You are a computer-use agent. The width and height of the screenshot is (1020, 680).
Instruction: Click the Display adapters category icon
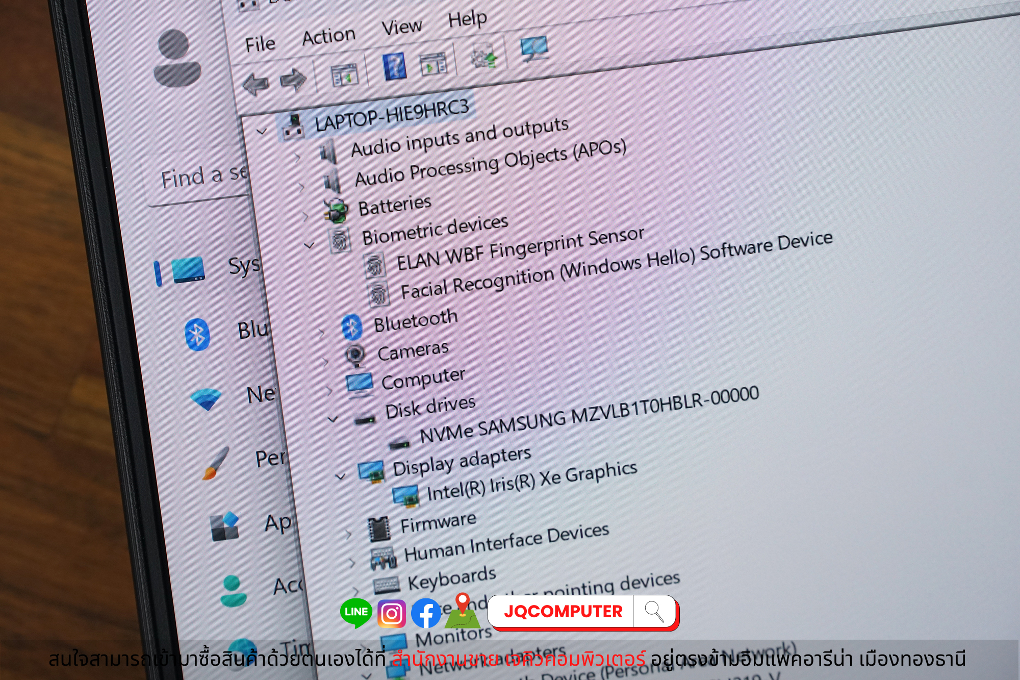[x=371, y=473]
